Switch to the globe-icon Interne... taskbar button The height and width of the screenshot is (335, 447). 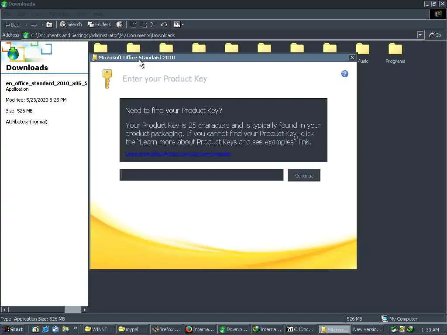267,329
